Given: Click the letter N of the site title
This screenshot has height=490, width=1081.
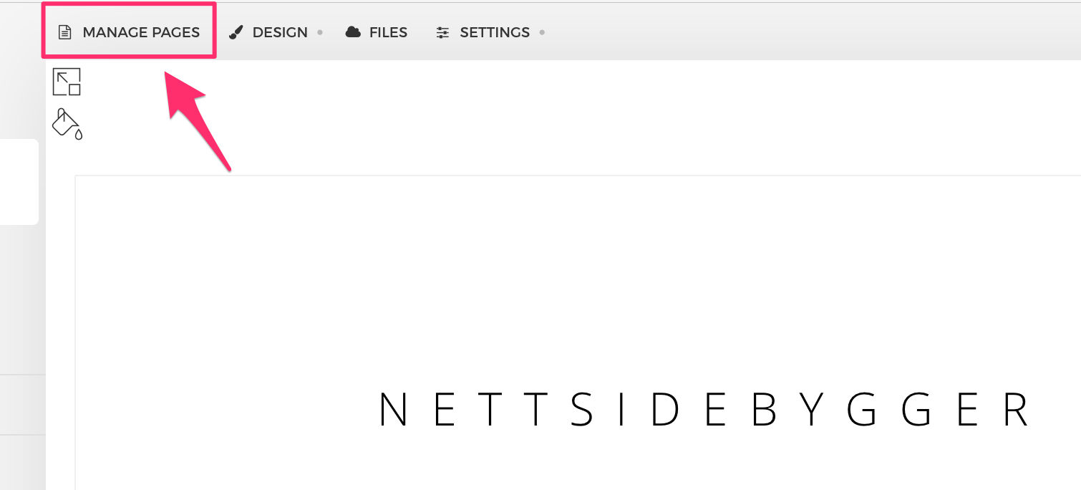Looking at the screenshot, I should coord(393,410).
